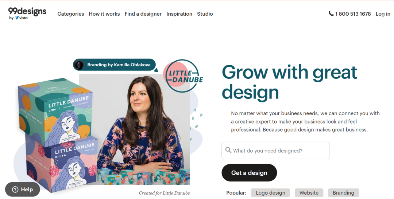394x199 pixels.
Task: Click Kamilla Oblakova's avatar in the branding badge
Action: pyautogui.click(x=80, y=65)
